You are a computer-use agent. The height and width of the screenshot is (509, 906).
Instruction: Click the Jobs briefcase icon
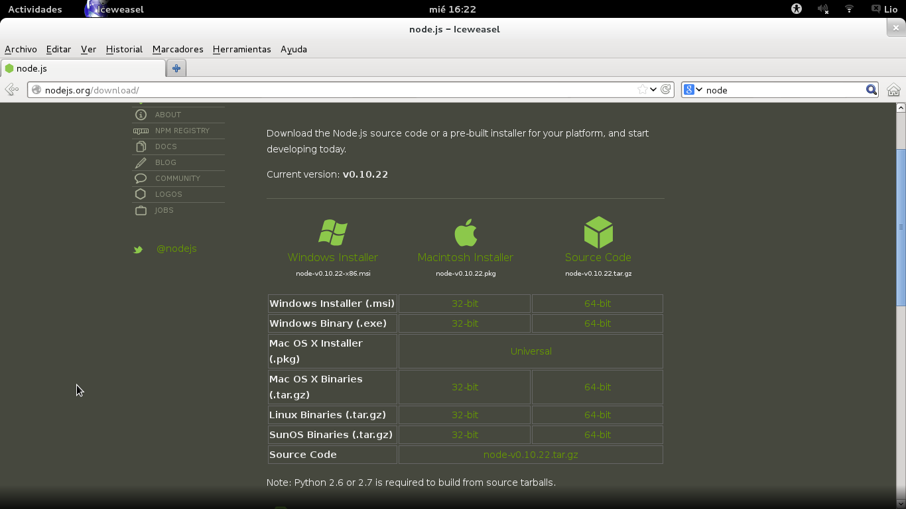point(141,211)
